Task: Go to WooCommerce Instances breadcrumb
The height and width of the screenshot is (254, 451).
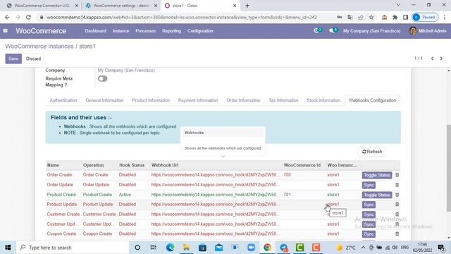Action: (x=39, y=46)
